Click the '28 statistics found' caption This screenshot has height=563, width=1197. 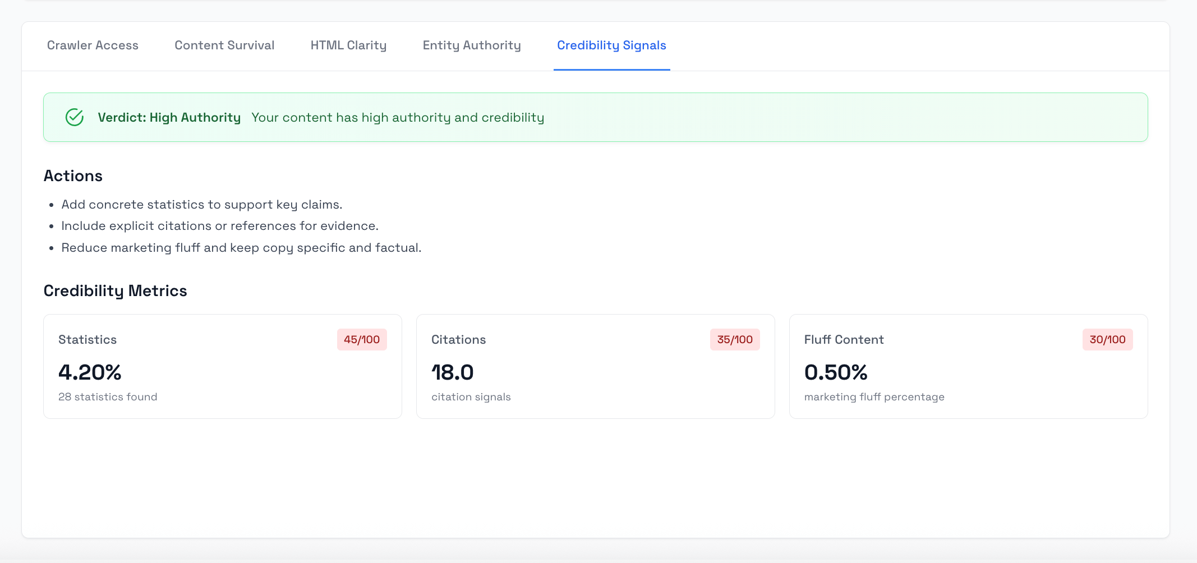[108, 397]
